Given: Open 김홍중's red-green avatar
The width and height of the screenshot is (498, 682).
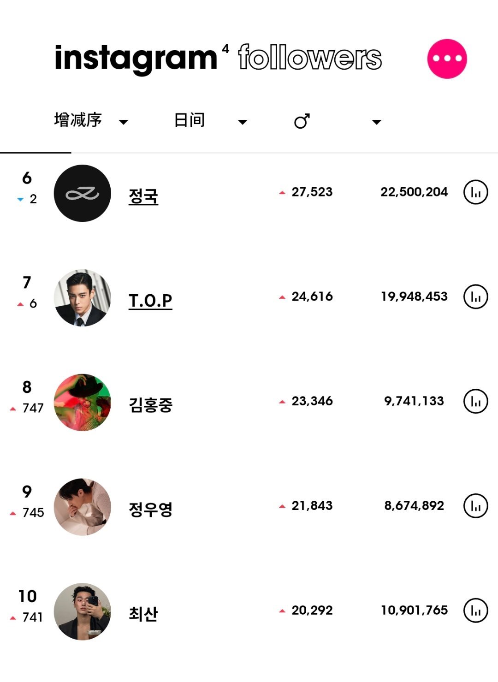Looking at the screenshot, I should tap(83, 403).
